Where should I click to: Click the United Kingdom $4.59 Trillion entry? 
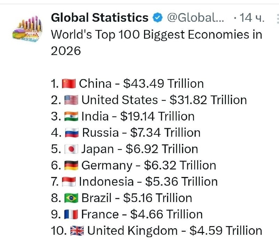[x=174, y=231]
